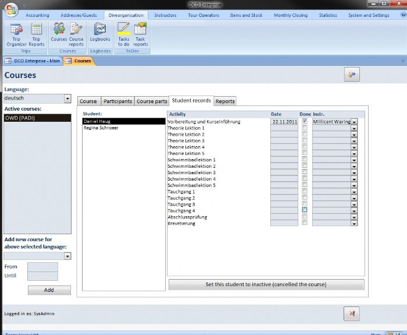Expand the Language dropdown showing deutsch

click(67, 98)
